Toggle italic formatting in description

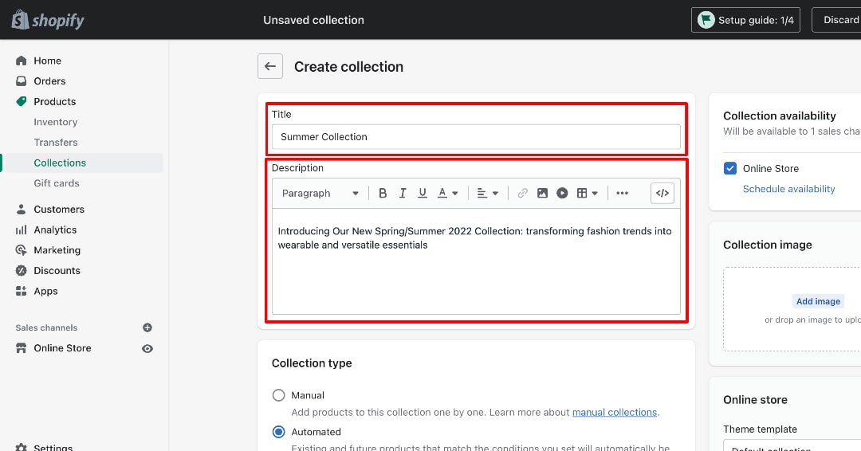coord(403,193)
